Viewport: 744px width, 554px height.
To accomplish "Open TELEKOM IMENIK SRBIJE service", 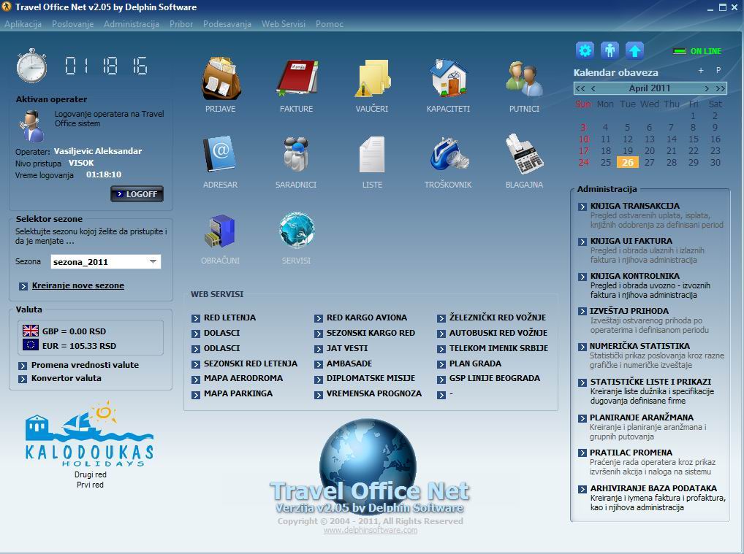I will (498, 348).
